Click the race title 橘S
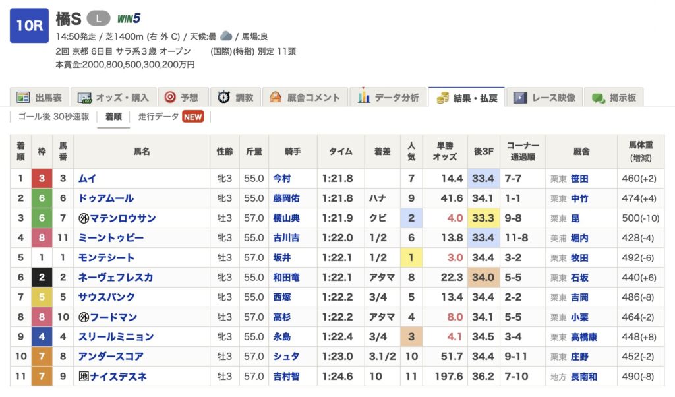The height and width of the screenshot is (397, 675). (69, 19)
